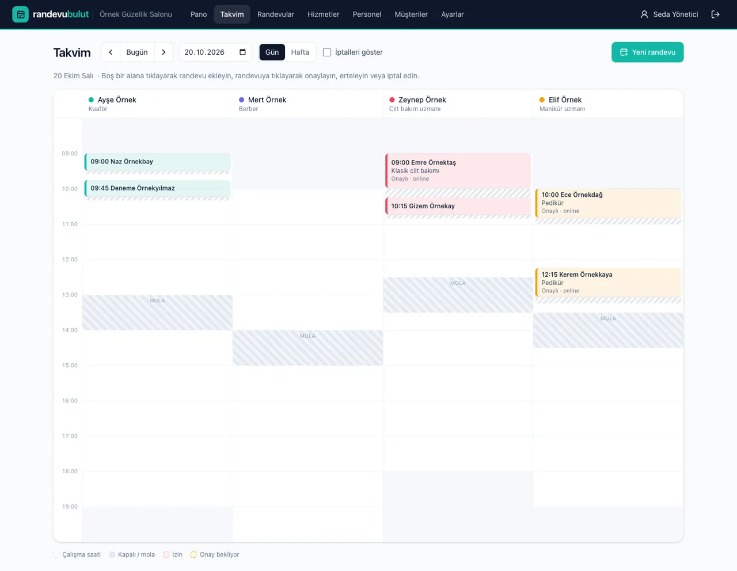This screenshot has height=571, width=737.
Task: Open the Müşteriler menu item
Action: click(x=411, y=14)
